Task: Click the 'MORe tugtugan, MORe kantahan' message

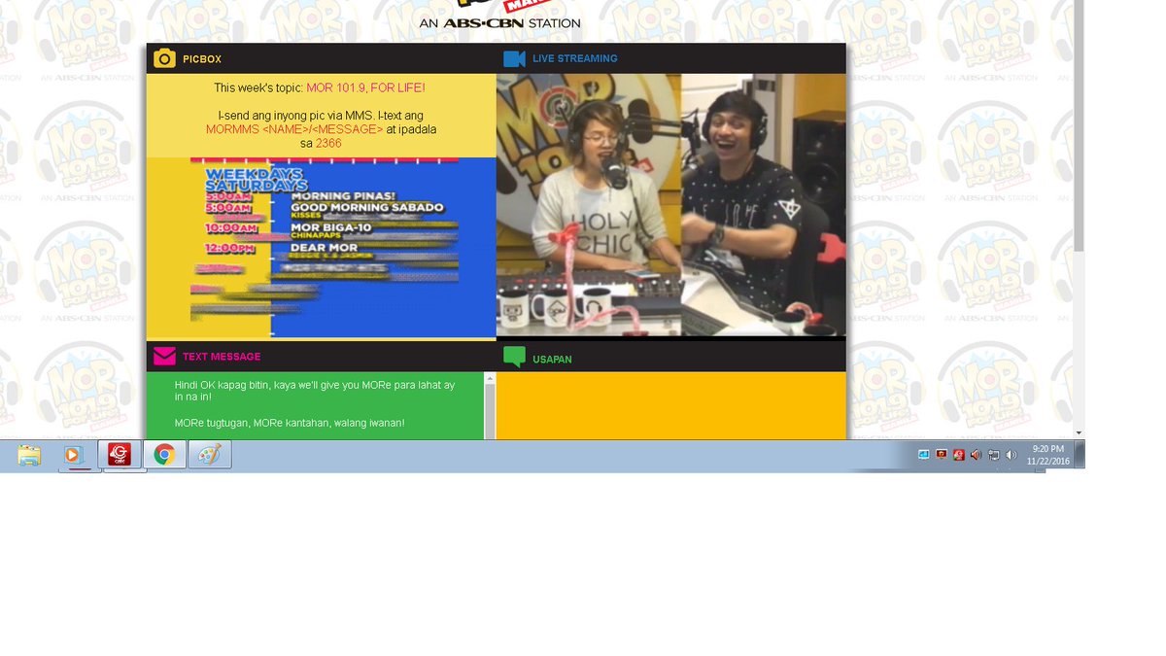Action: click(x=290, y=423)
